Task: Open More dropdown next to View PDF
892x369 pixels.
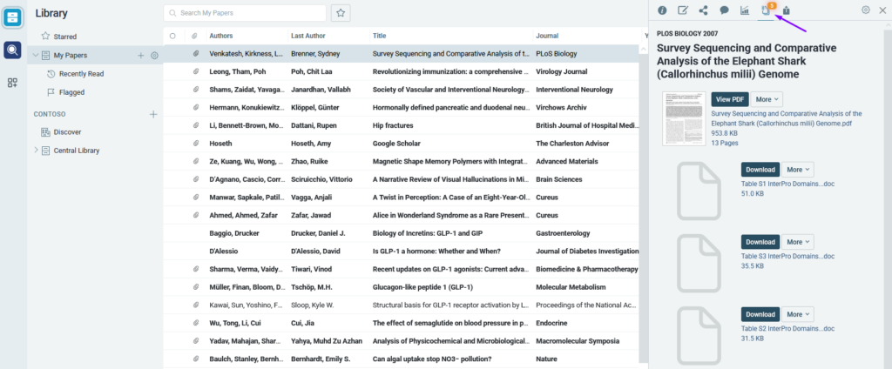Action: (767, 100)
